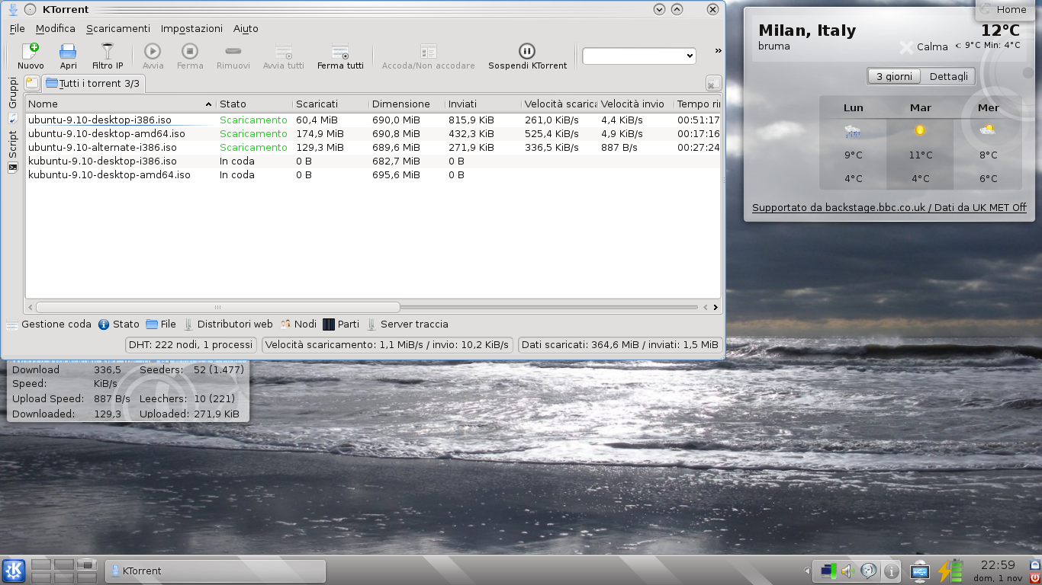Toggle the Gruppi sidebar panel
This screenshot has height=585, width=1042.
13,92
